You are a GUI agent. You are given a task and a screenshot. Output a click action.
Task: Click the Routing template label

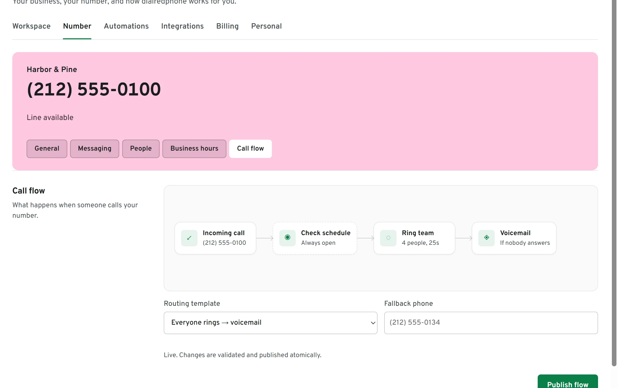pyautogui.click(x=192, y=304)
